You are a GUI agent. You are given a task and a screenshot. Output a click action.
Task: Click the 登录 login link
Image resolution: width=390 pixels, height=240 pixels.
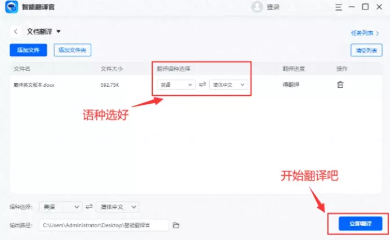[x=273, y=7]
